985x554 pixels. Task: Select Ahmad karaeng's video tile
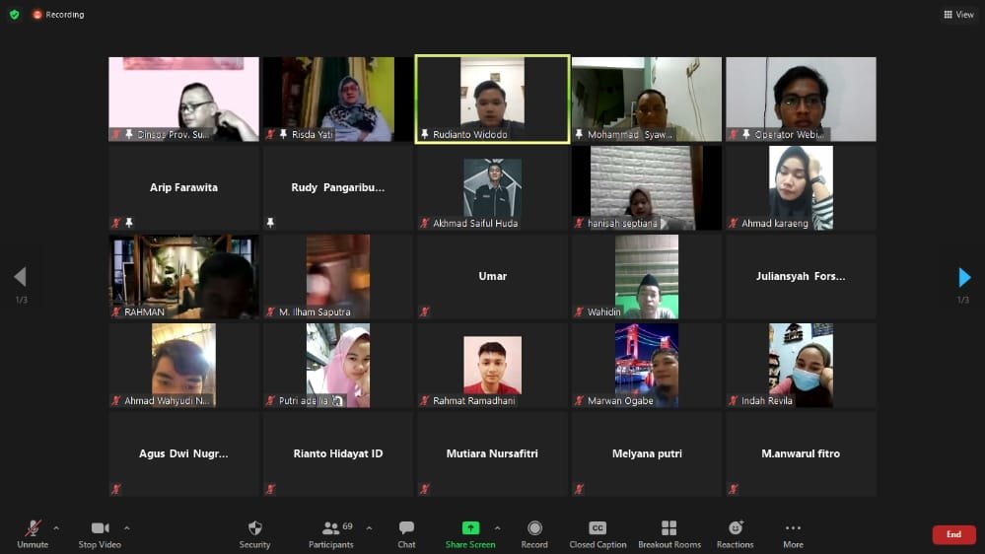coord(801,188)
